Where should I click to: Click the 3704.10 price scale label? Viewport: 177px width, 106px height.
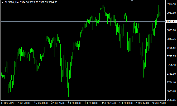click(171, 83)
